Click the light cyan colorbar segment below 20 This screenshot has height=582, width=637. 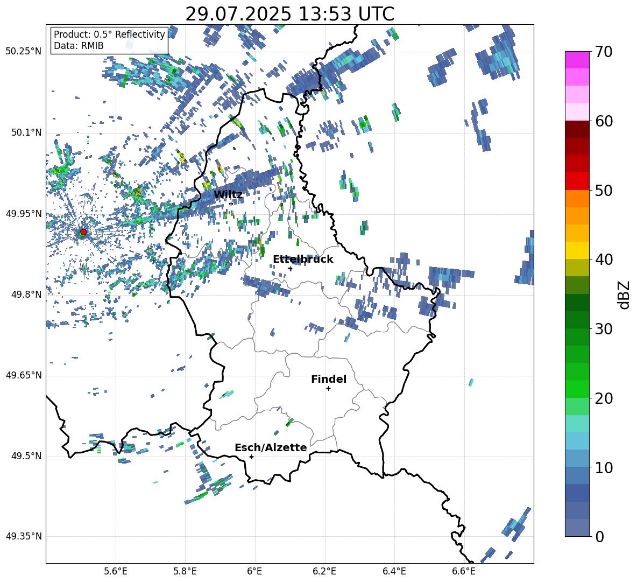tap(577, 424)
